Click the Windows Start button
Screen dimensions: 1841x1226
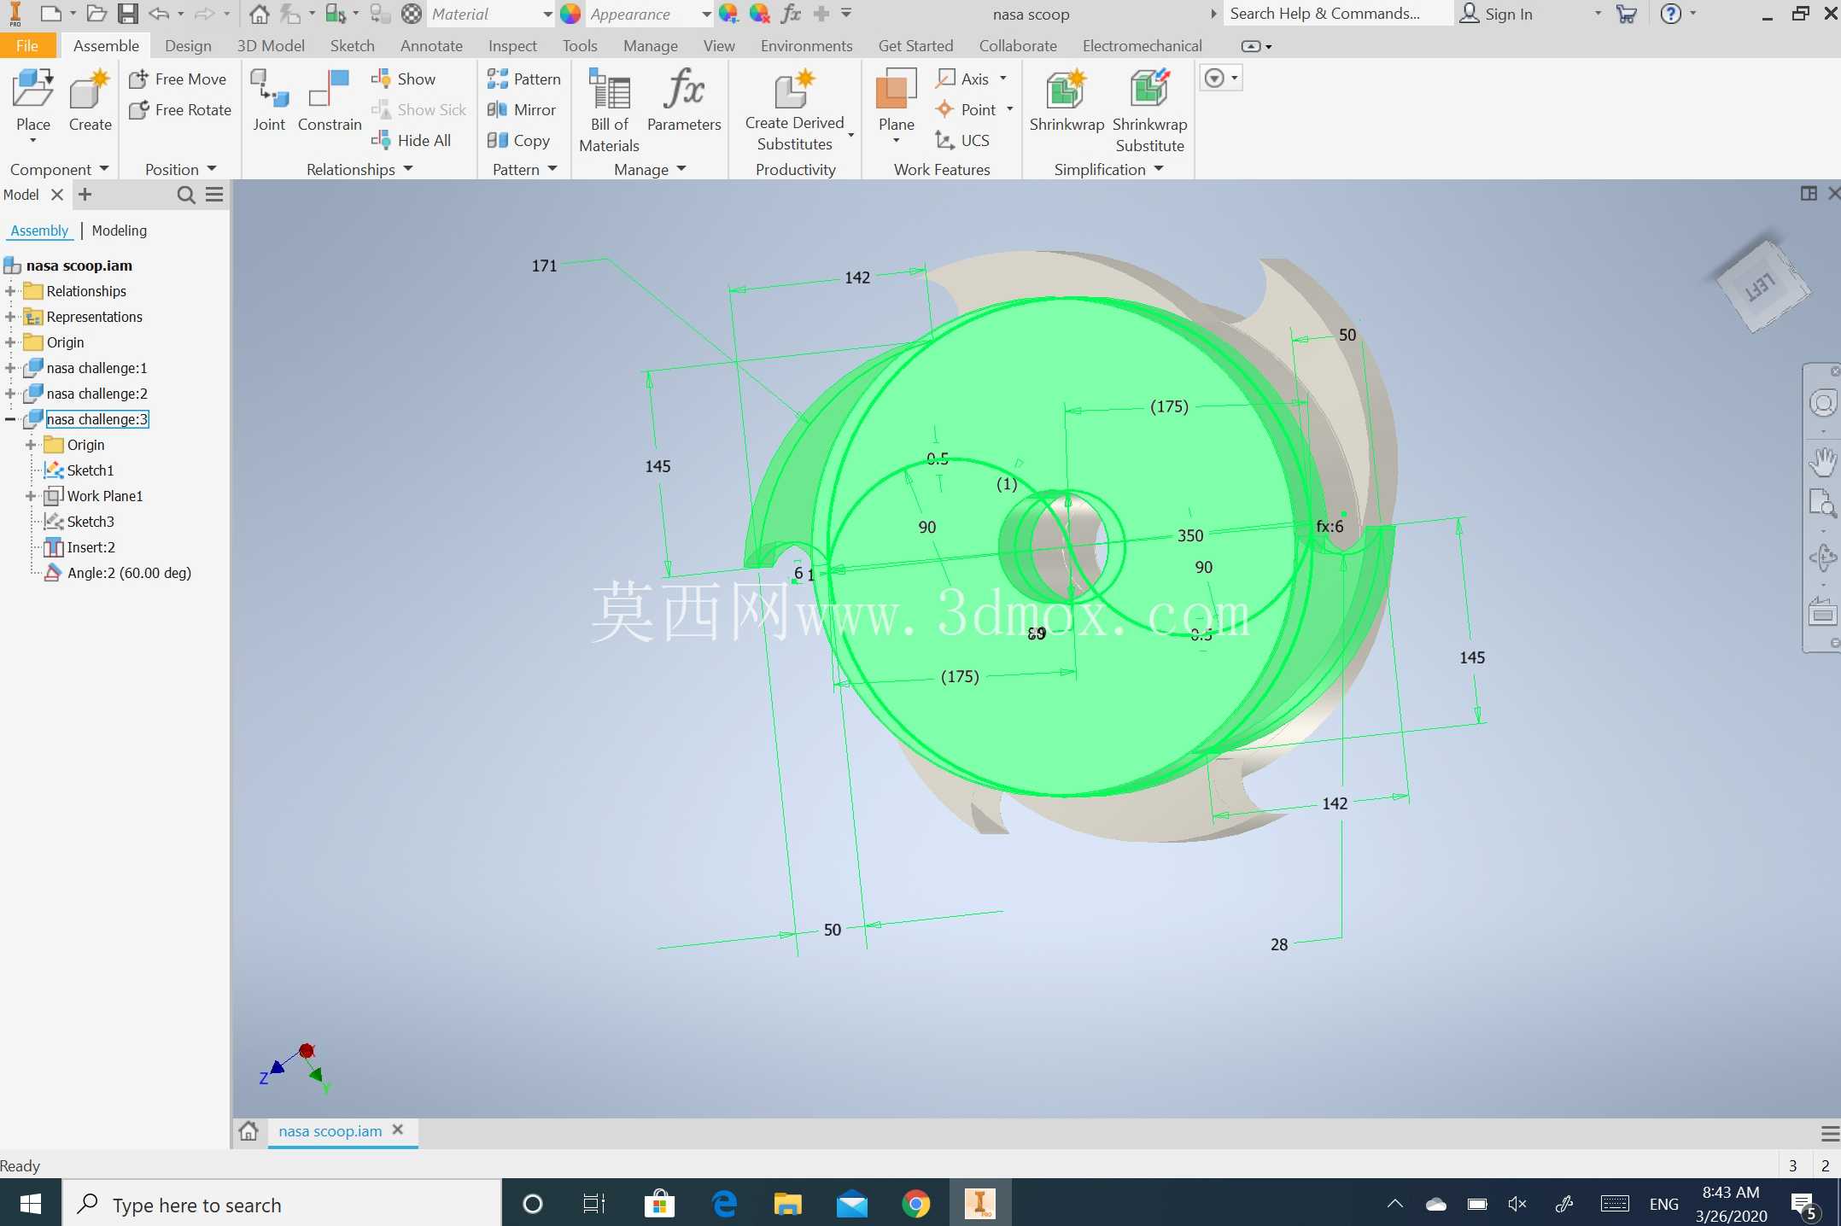click(x=31, y=1204)
